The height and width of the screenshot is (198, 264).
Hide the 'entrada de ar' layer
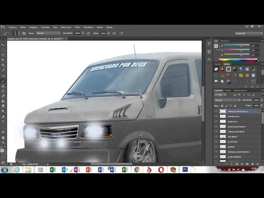(216, 116)
